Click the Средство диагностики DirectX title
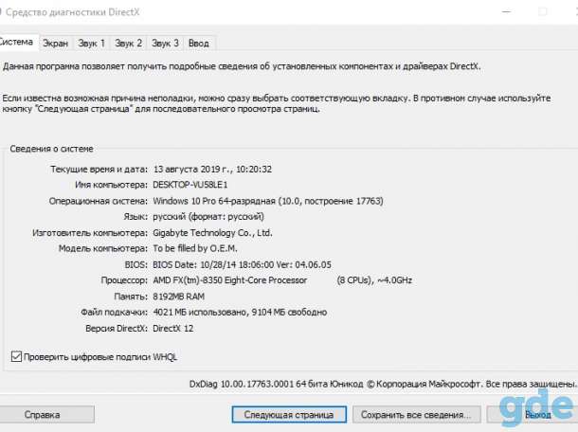 [73, 12]
